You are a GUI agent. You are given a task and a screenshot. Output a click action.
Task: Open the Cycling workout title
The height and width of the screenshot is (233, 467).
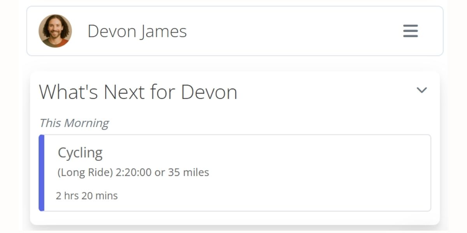click(80, 153)
